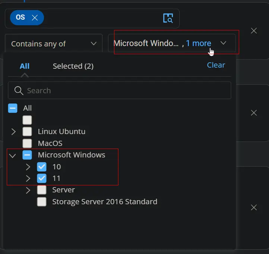
Task: Check Storage Server 2016 Standard checkbox
Action: (42, 202)
